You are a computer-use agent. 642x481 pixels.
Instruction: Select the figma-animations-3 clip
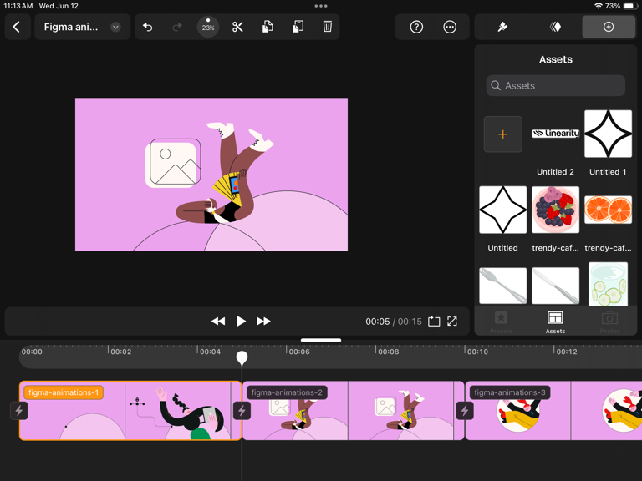[x=553, y=411]
